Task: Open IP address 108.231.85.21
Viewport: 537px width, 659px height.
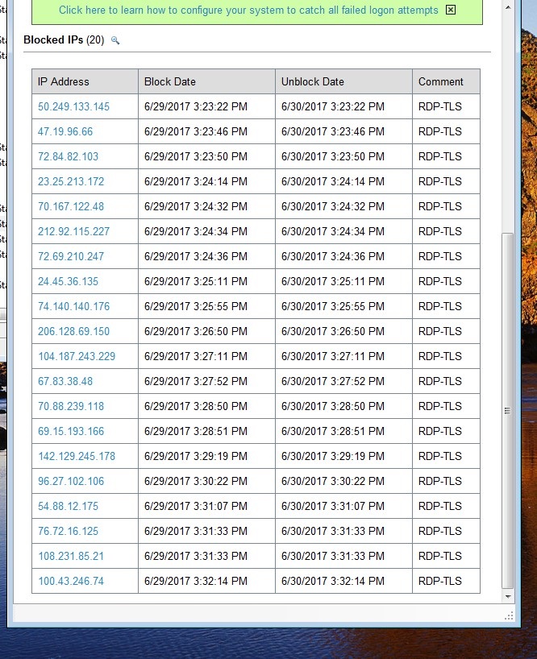Action: [x=71, y=556]
